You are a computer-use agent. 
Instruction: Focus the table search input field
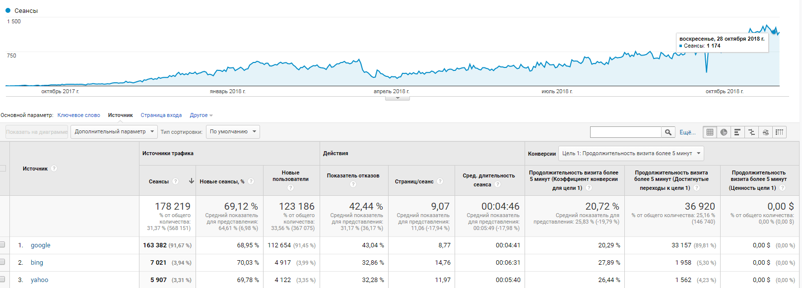coord(626,132)
